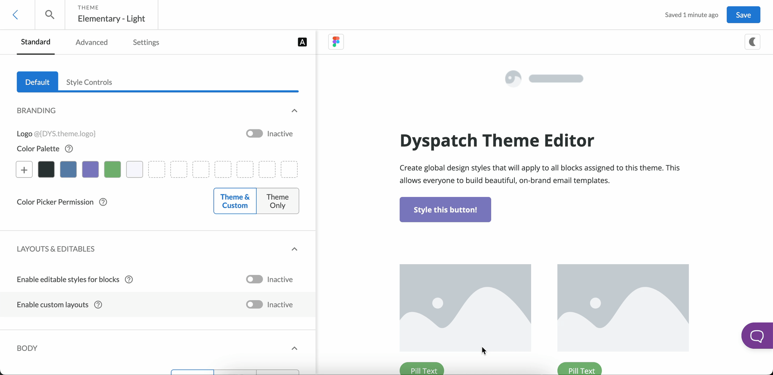
Task: Enable custom layouts
Action: pyautogui.click(x=254, y=304)
